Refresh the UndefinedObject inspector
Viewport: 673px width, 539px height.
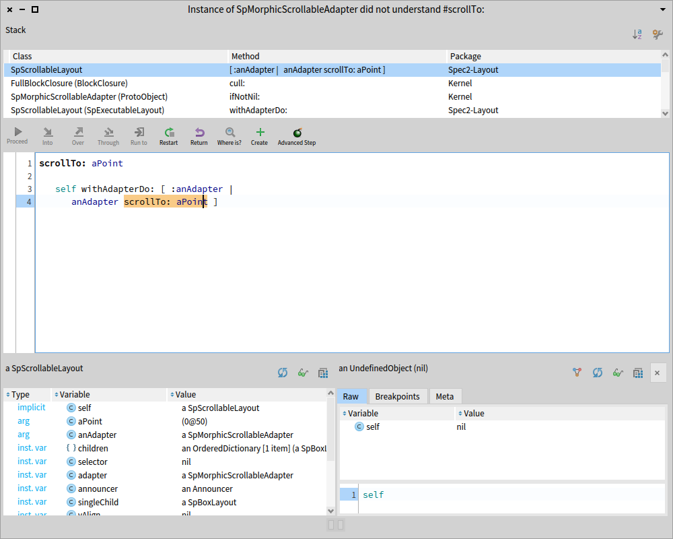pyautogui.click(x=598, y=373)
